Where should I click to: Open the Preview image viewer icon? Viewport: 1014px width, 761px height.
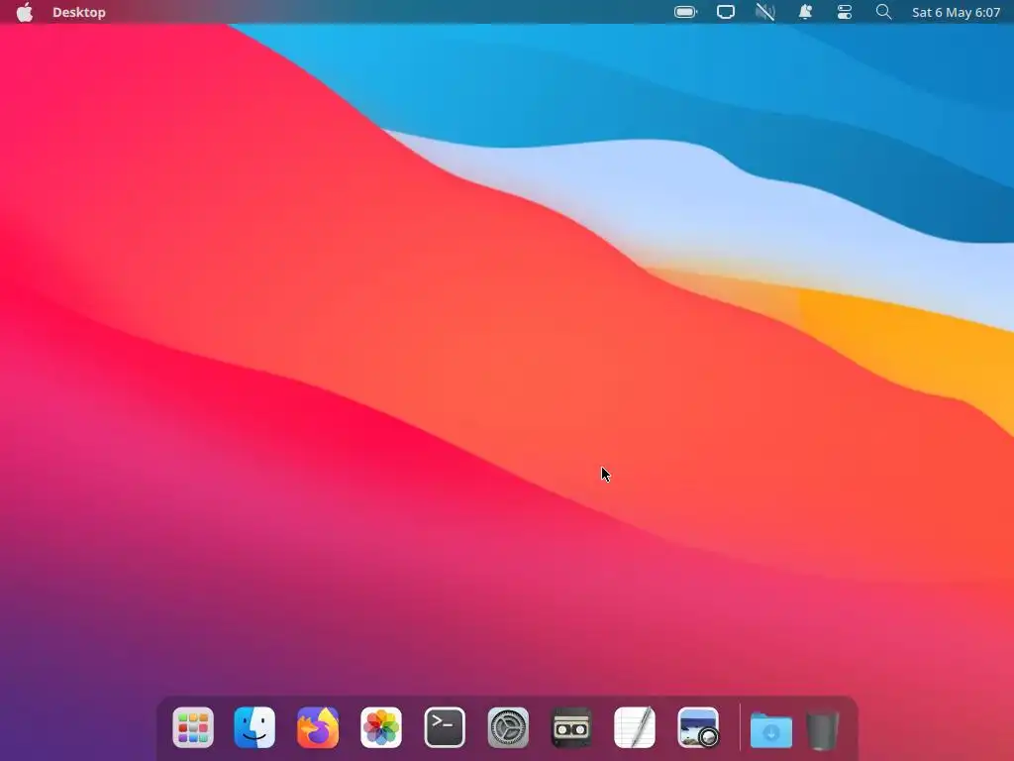click(x=698, y=727)
